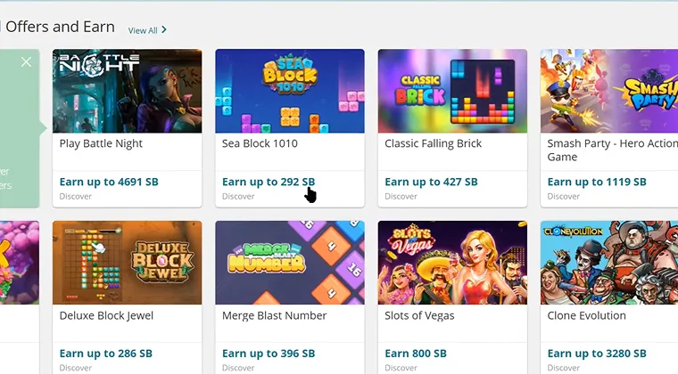Click Earn up to 292 SB

(x=269, y=182)
